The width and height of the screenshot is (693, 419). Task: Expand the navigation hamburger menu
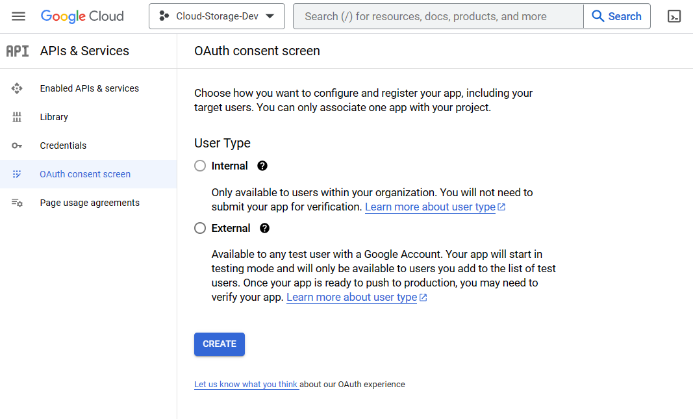point(18,16)
